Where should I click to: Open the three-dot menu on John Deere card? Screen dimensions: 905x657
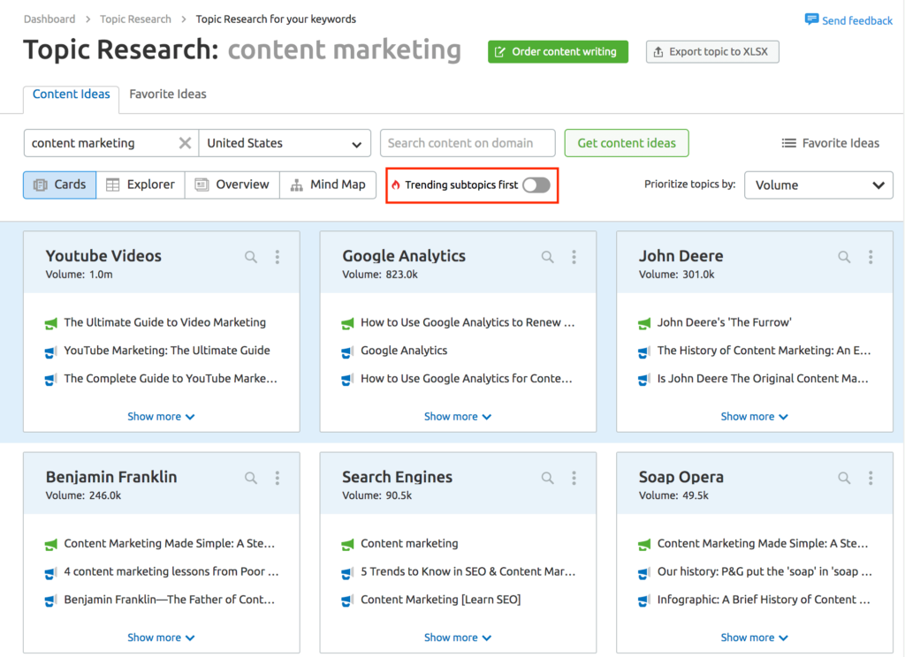click(x=871, y=257)
